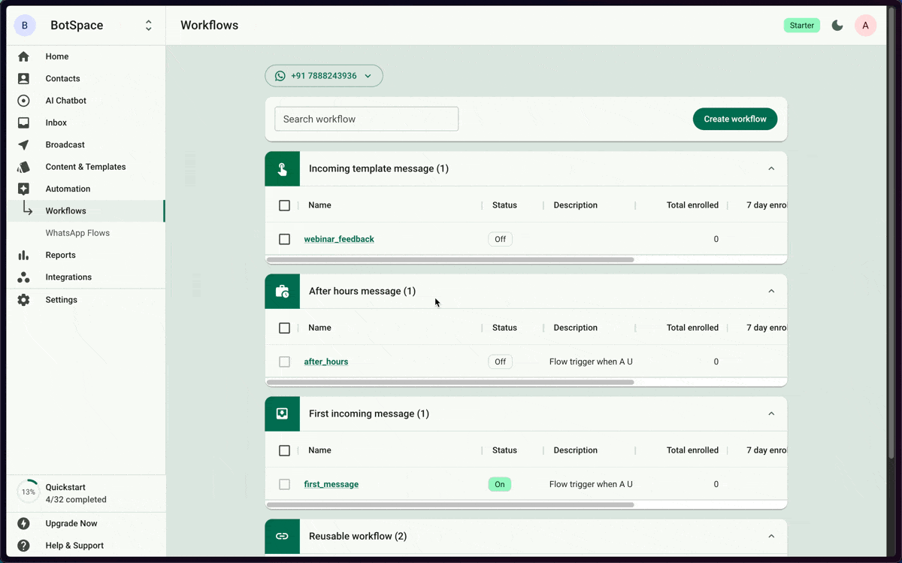Click the Broadcast paper-plane icon
Screen dimensions: 902x563
[23, 144]
